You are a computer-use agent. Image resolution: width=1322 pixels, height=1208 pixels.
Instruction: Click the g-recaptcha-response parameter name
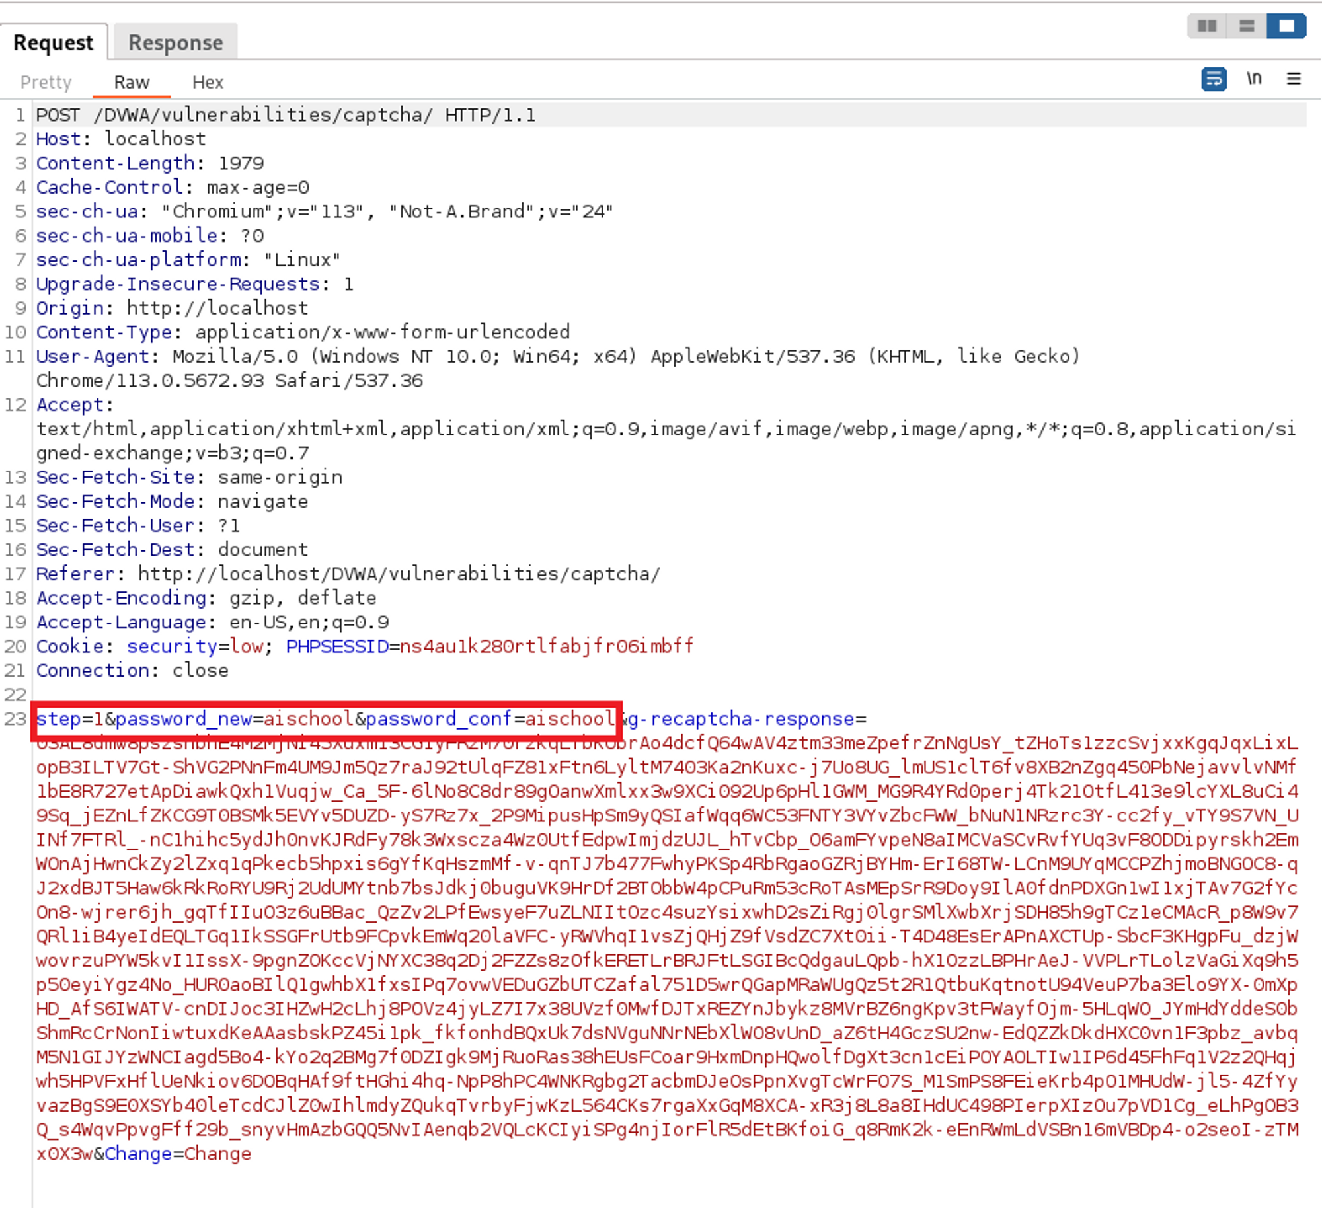pos(740,718)
